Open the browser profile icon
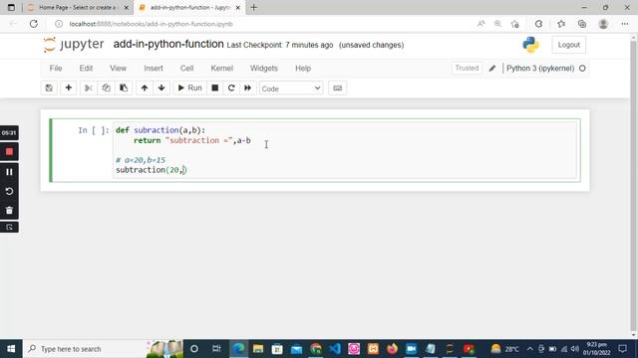 (x=603, y=24)
